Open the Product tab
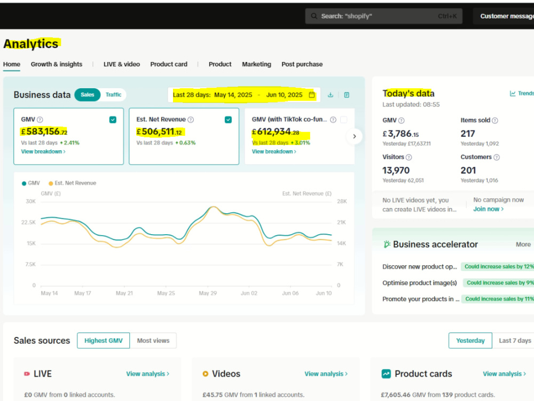Viewport: 534px width, 401px height. (220, 64)
